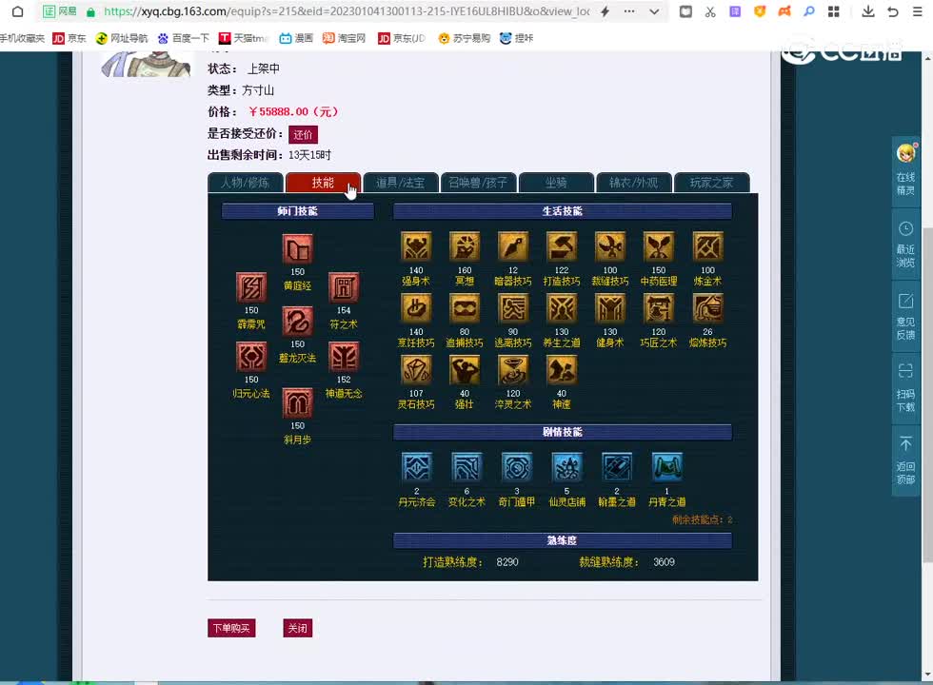
Task: Click the 蟠龙灭法 skill icon
Action: coord(297,322)
